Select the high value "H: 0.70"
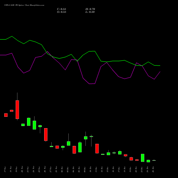Viewport: 178px width, 178px height. coord(90,9)
